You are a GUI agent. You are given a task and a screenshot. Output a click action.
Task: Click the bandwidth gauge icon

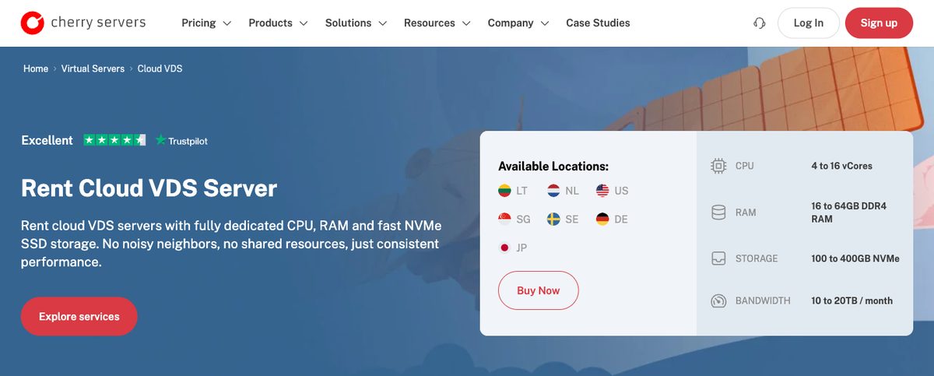click(718, 300)
